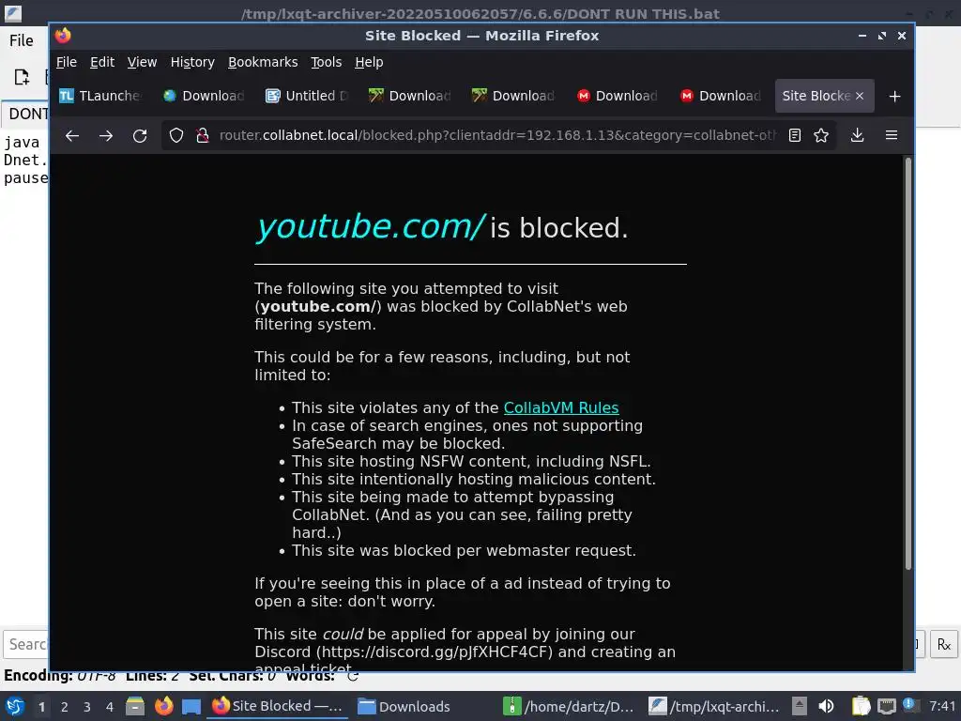Click the page vertical scrollbar
Screen dimensions: 961x721
[908, 363]
